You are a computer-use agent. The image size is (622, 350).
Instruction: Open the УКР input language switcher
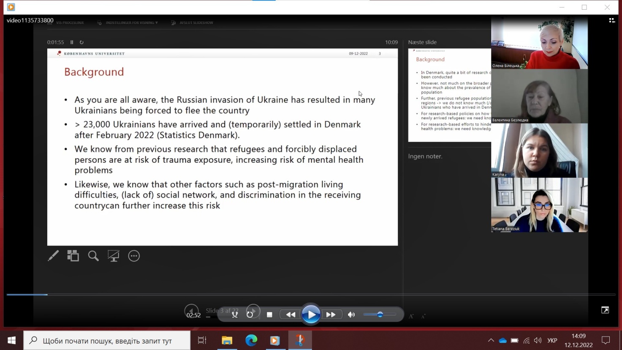pos(552,340)
